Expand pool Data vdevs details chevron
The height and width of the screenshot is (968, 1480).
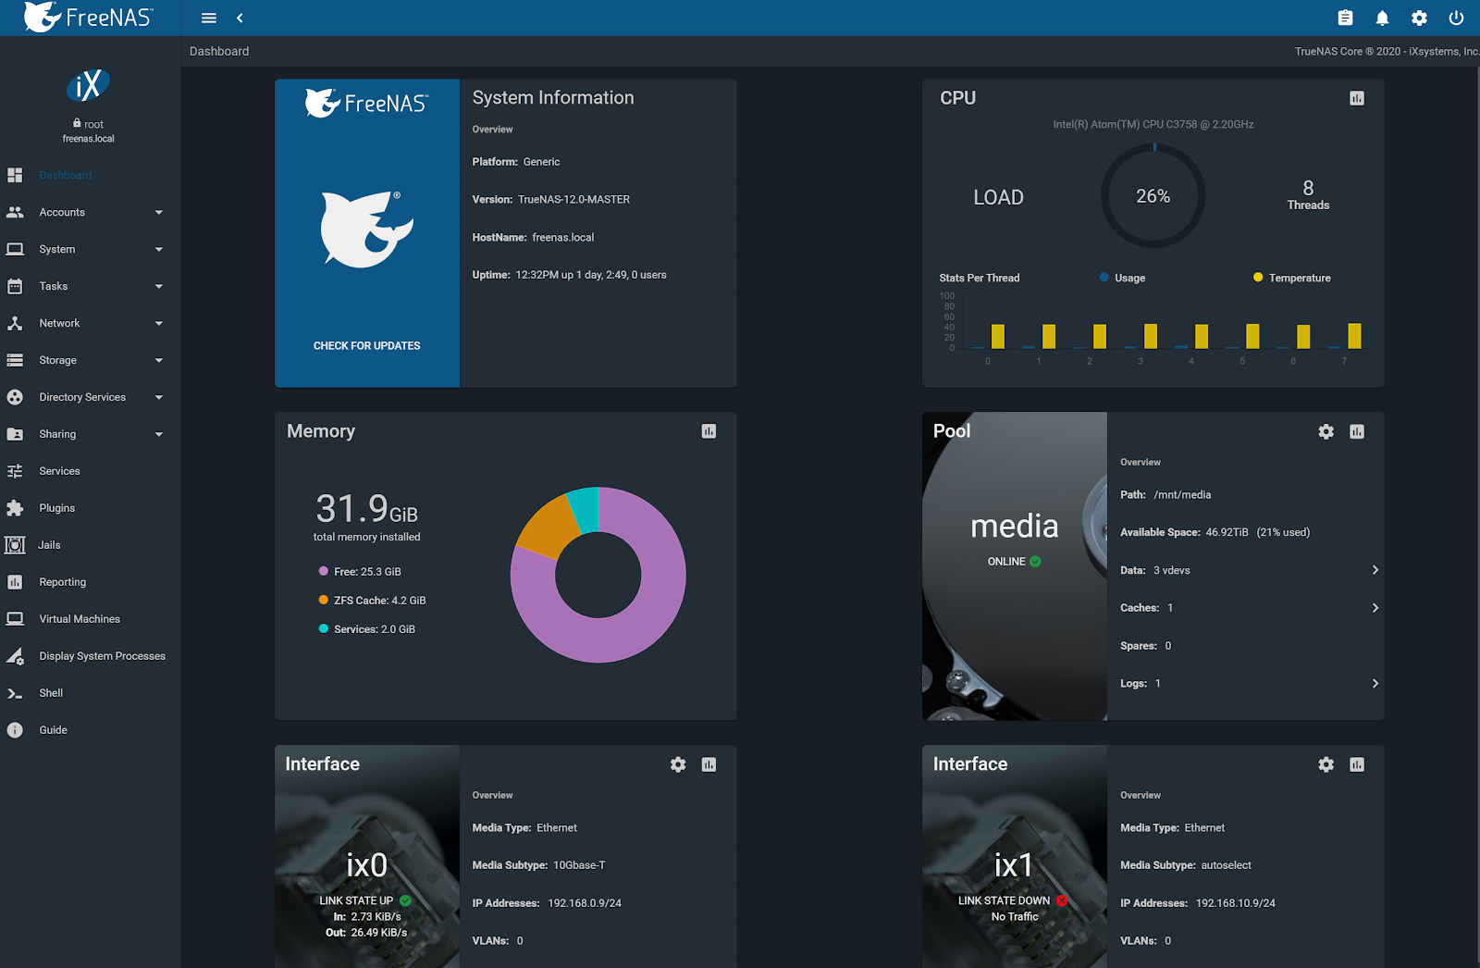click(x=1375, y=570)
